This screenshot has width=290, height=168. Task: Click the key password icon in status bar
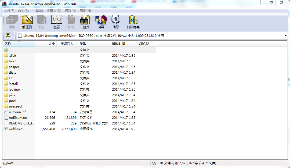tap(10, 163)
